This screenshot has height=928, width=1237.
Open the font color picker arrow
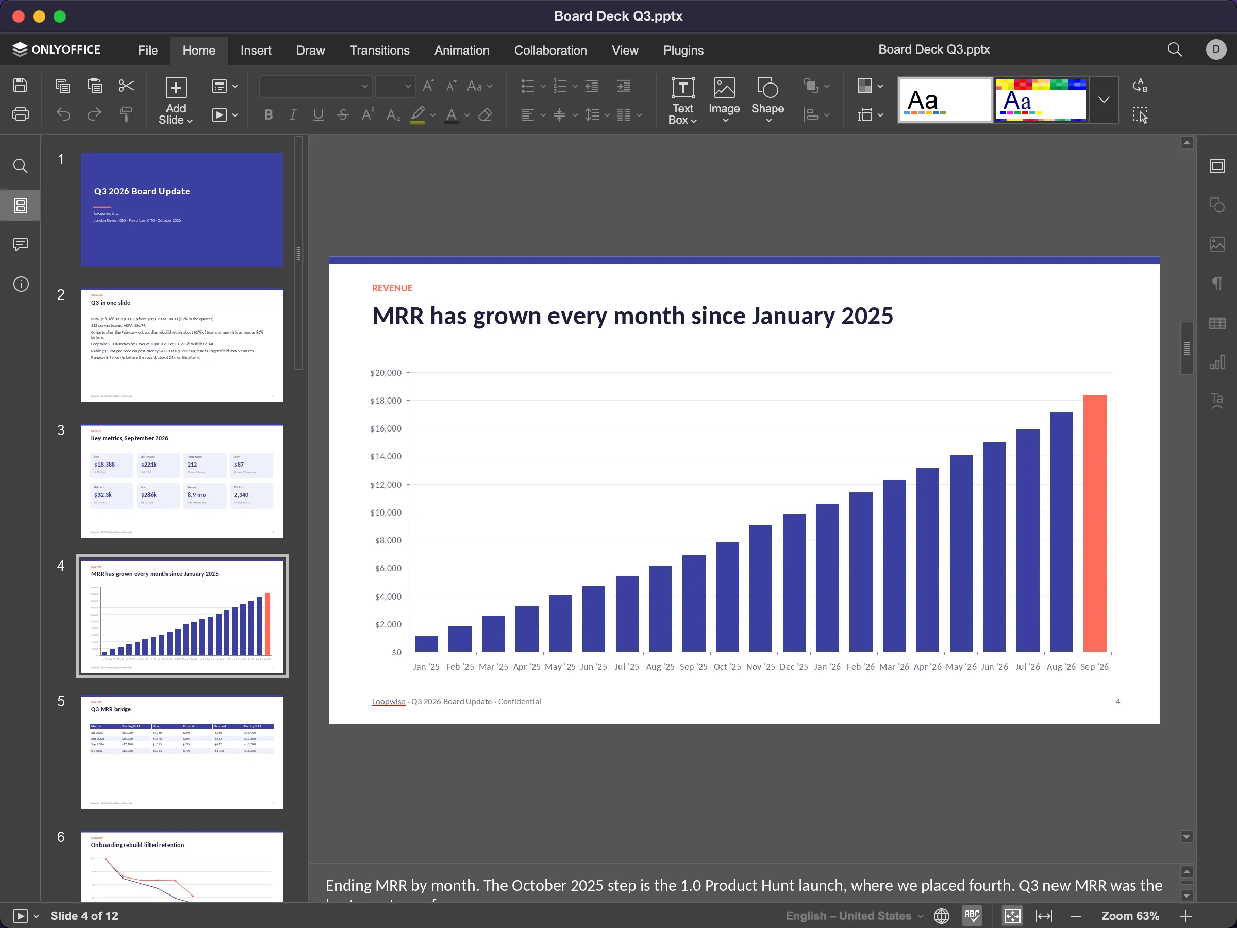coord(467,115)
